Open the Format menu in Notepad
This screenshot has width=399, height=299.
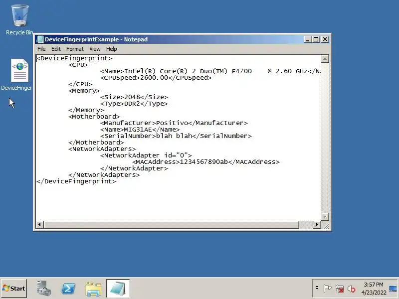(x=75, y=49)
